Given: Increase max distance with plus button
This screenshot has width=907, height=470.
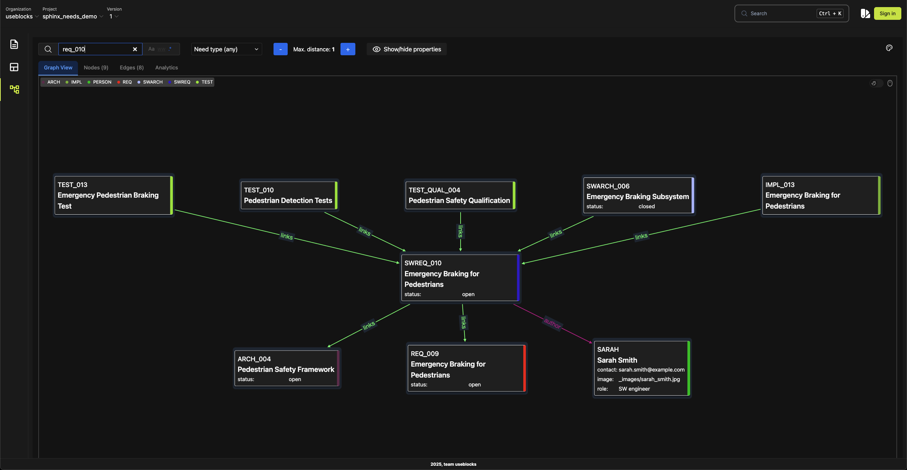Looking at the screenshot, I should pos(348,49).
